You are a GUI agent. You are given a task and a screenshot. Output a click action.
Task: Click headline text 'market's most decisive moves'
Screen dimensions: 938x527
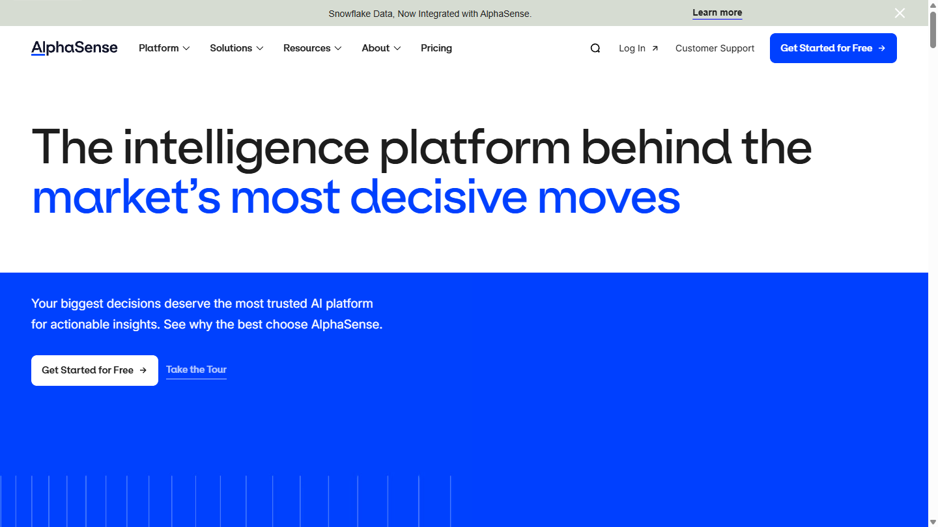[x=356, y=197]
